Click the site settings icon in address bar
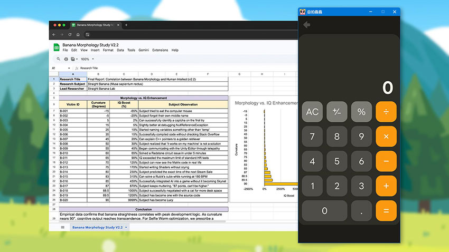 tap(88, 35)
